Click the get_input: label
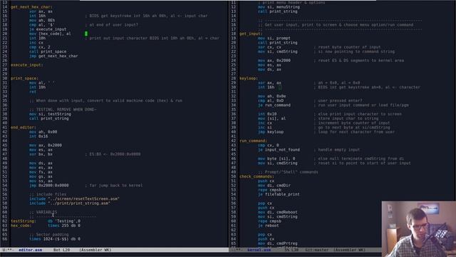Image resolution: width=456 pixels, height=257 pixels. pyautogui.click(x=251, y=34)
